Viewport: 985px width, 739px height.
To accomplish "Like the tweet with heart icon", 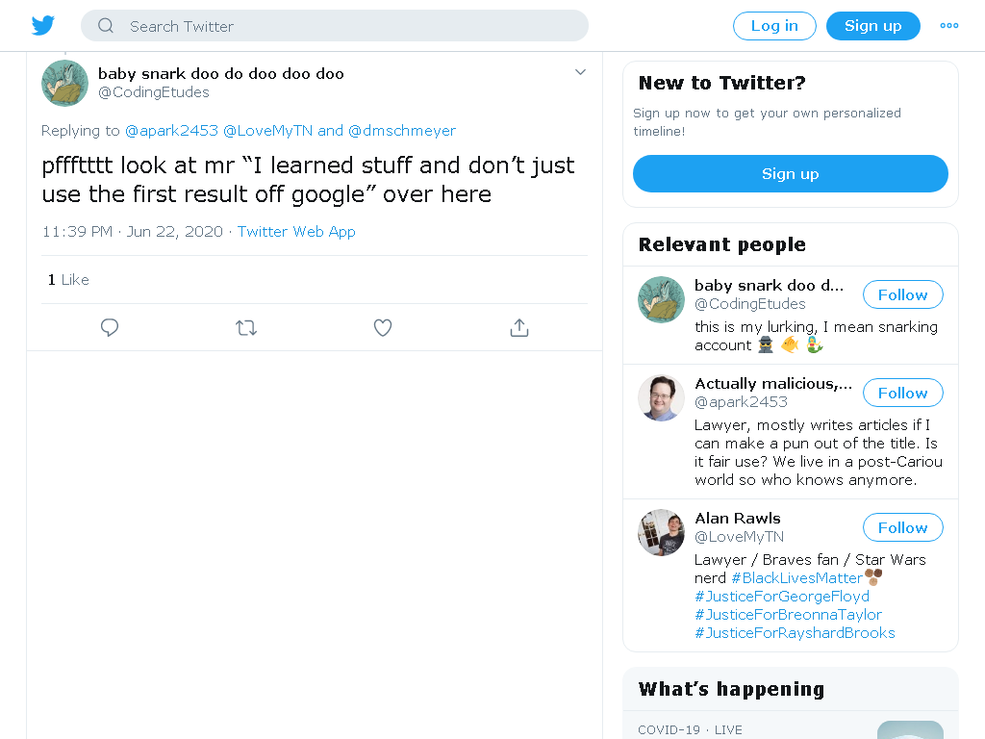I will pos(383,327).
